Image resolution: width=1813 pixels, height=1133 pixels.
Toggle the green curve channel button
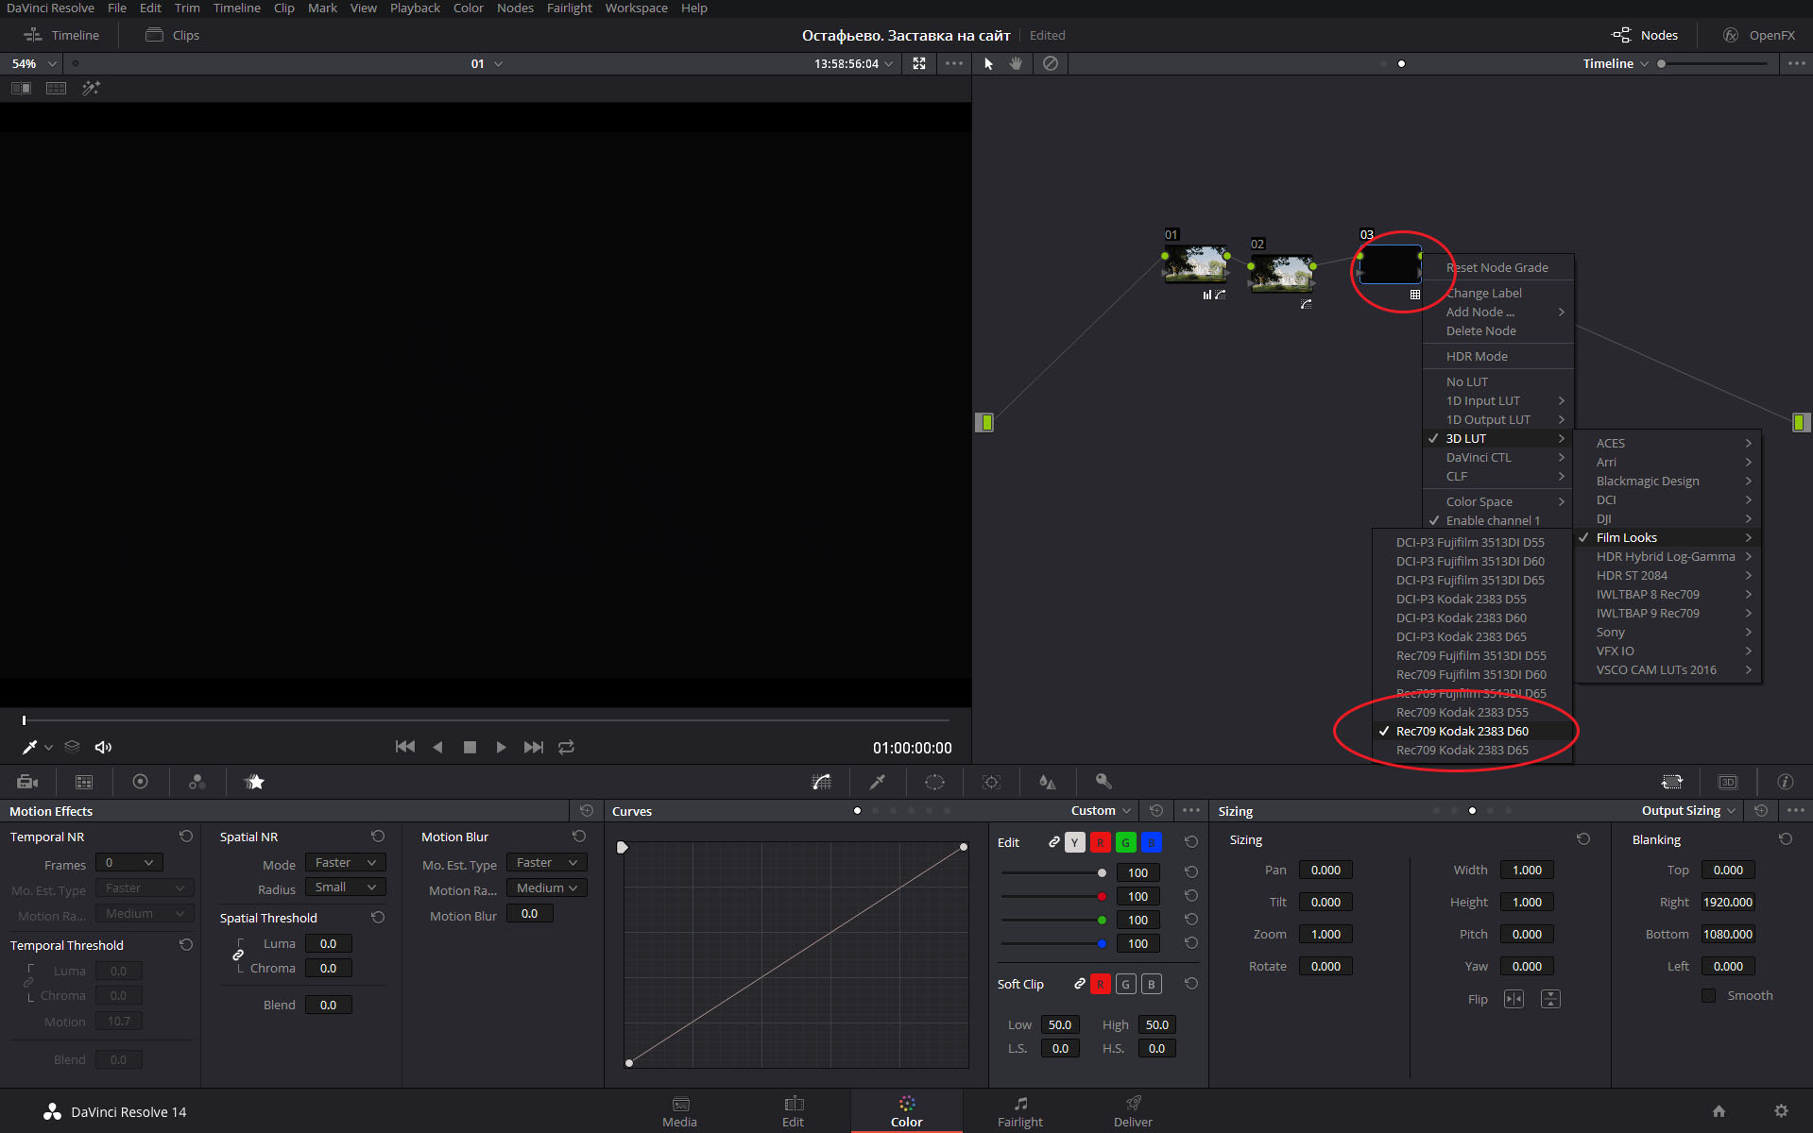pos(1125,842)
